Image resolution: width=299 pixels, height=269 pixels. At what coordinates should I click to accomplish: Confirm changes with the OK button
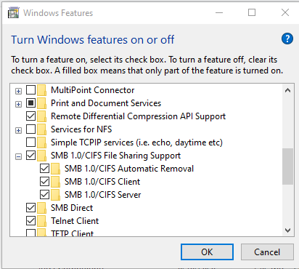207,252
